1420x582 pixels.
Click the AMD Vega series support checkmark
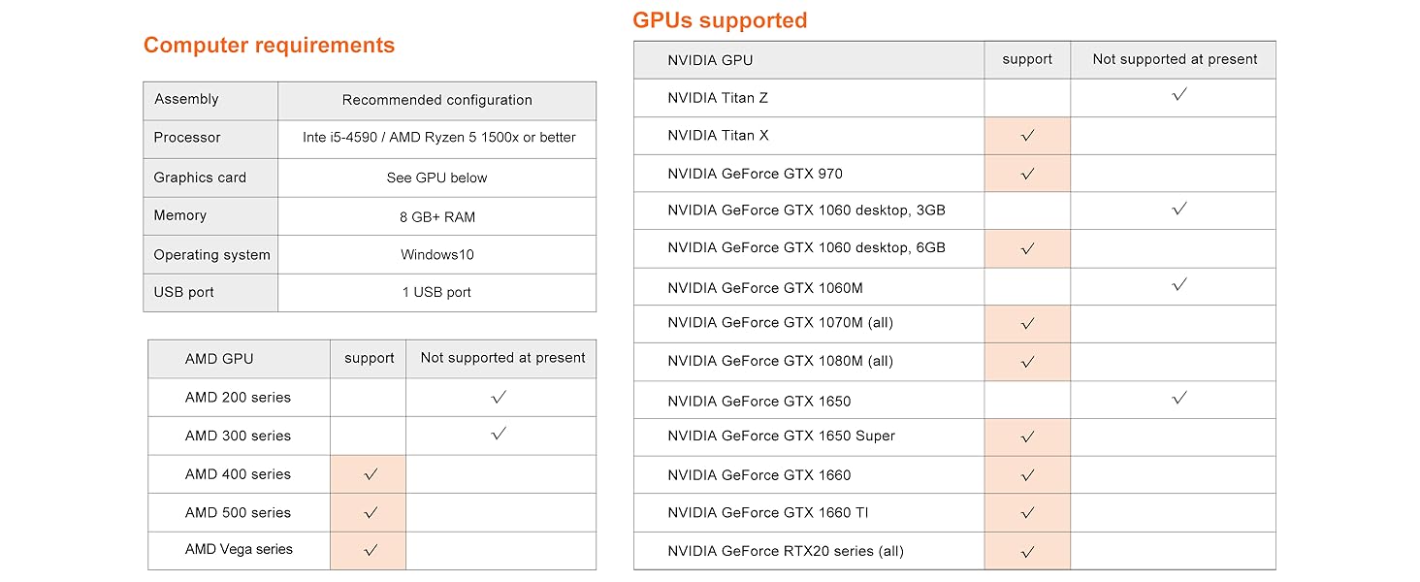tap(370, 550)
